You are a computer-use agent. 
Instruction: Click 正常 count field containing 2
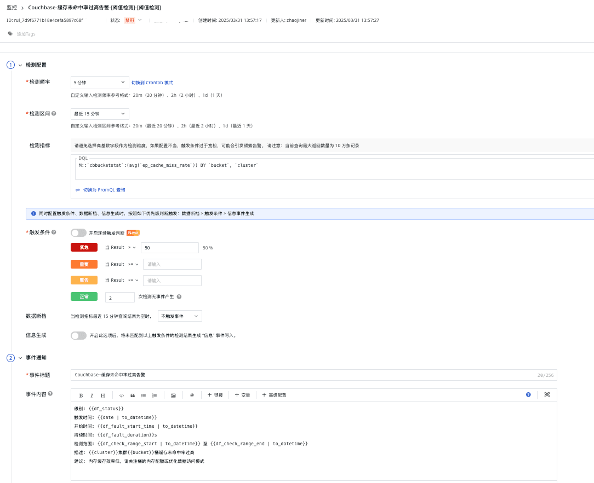(120, 298)
